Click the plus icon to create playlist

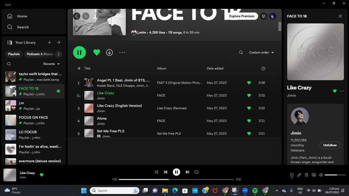49,42
